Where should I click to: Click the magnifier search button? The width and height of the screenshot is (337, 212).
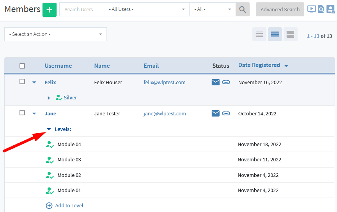pyautogui.click(x=243, y=9)
